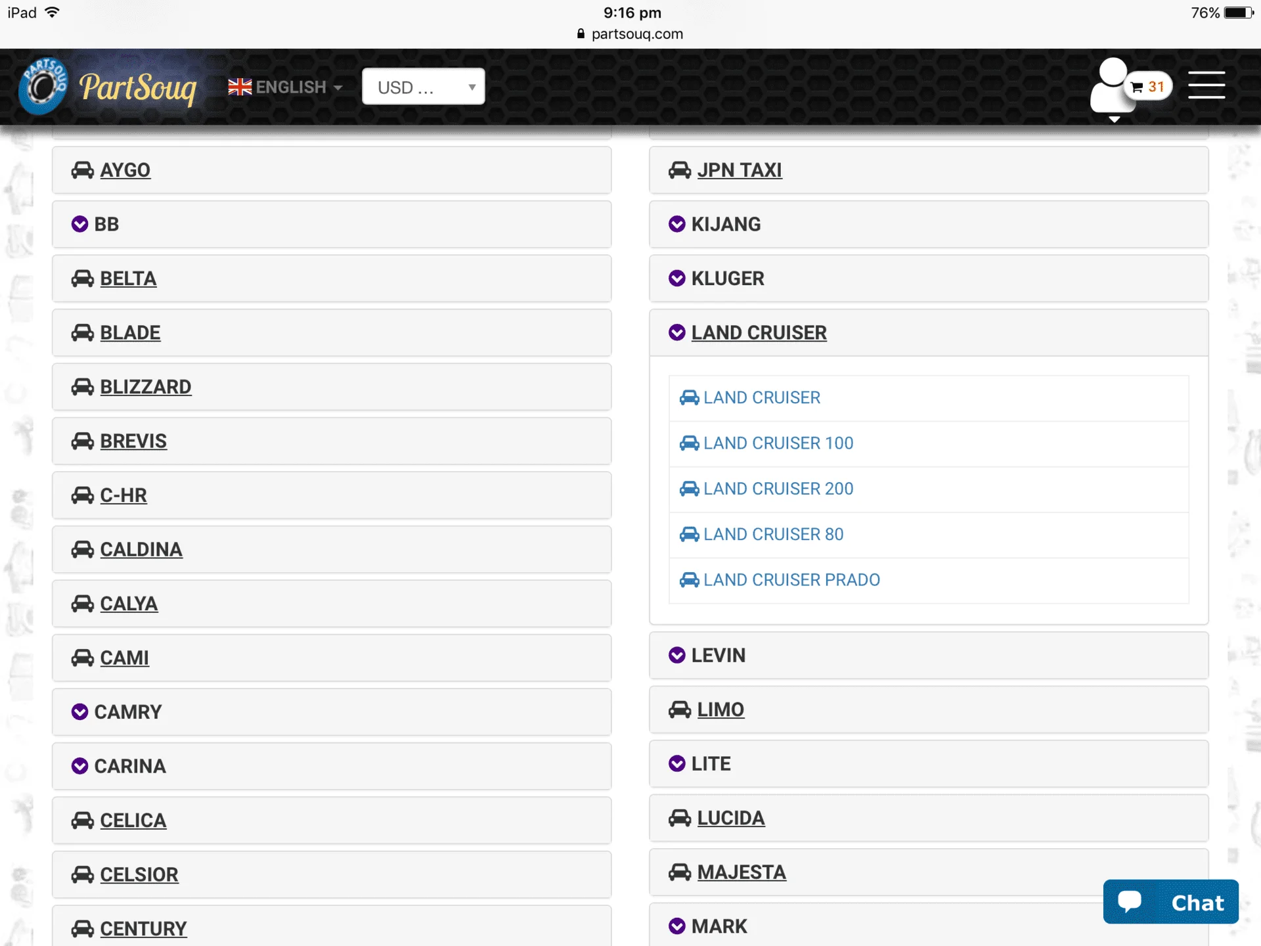1261x946 pixels.
Task: Click the car icon beside BLADE
Action: [x=82, y=332]
